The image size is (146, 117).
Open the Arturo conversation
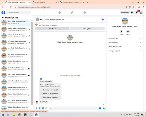(15, 36)
